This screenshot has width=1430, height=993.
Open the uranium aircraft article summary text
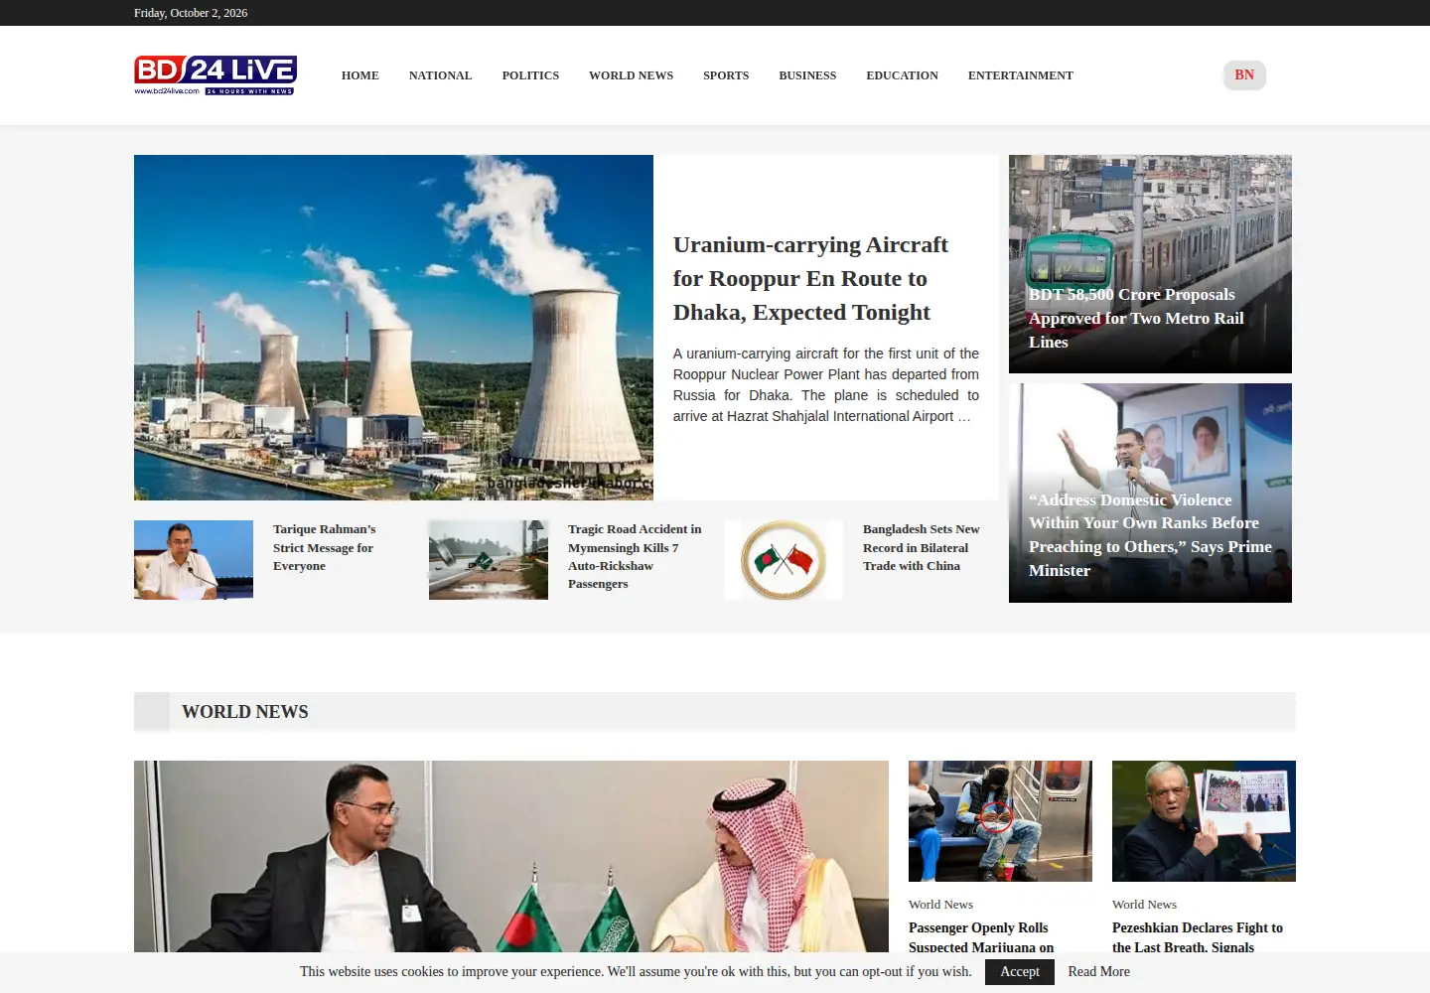[x=826, y=385]
